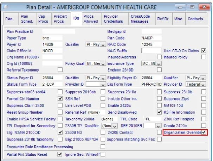The width and height of the screenshot is (213, 161).
Task: Check Ignore Sec. Writeoff box
Action: point(103,154)
